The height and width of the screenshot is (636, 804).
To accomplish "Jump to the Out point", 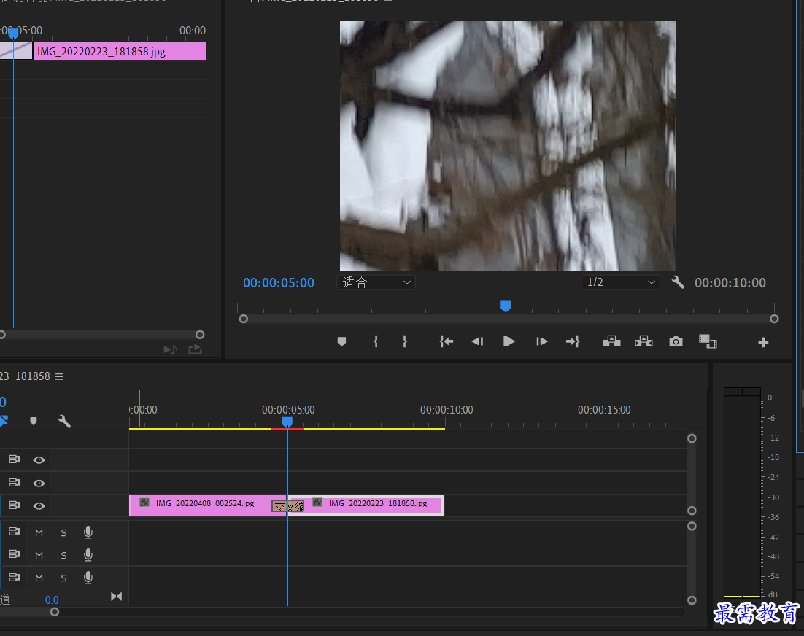I will coord(573,341).
